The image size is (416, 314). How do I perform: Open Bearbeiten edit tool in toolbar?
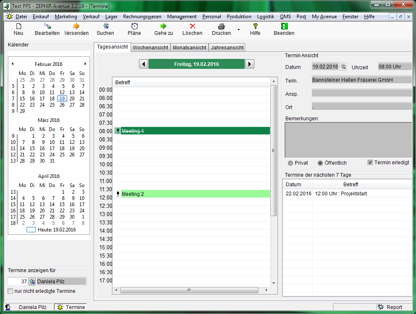tap(47, 26)
